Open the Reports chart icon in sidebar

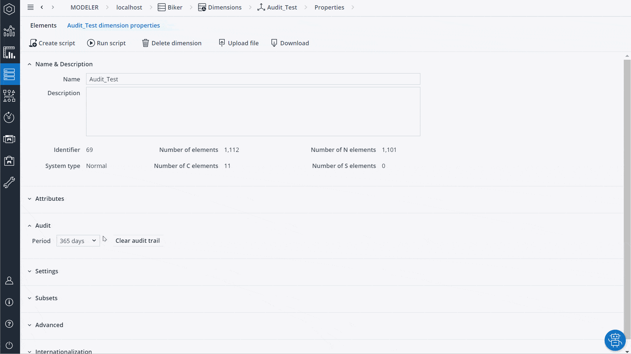[x=9, y=53]
